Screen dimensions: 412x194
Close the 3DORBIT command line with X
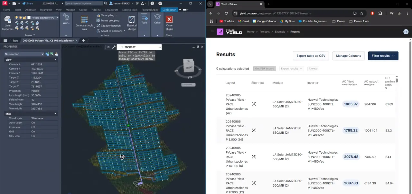click(x=108, y=47)
